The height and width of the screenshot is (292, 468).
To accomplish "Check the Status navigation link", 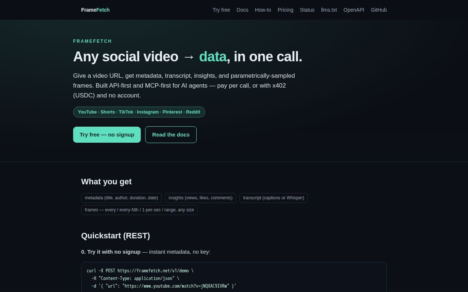I will (x=307, y=10).
